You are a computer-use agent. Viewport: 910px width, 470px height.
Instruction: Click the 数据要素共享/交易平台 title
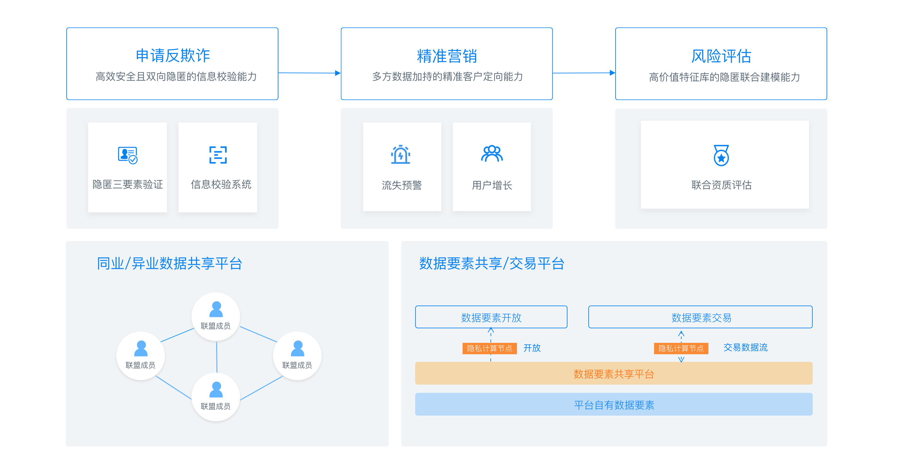[492, 263]
